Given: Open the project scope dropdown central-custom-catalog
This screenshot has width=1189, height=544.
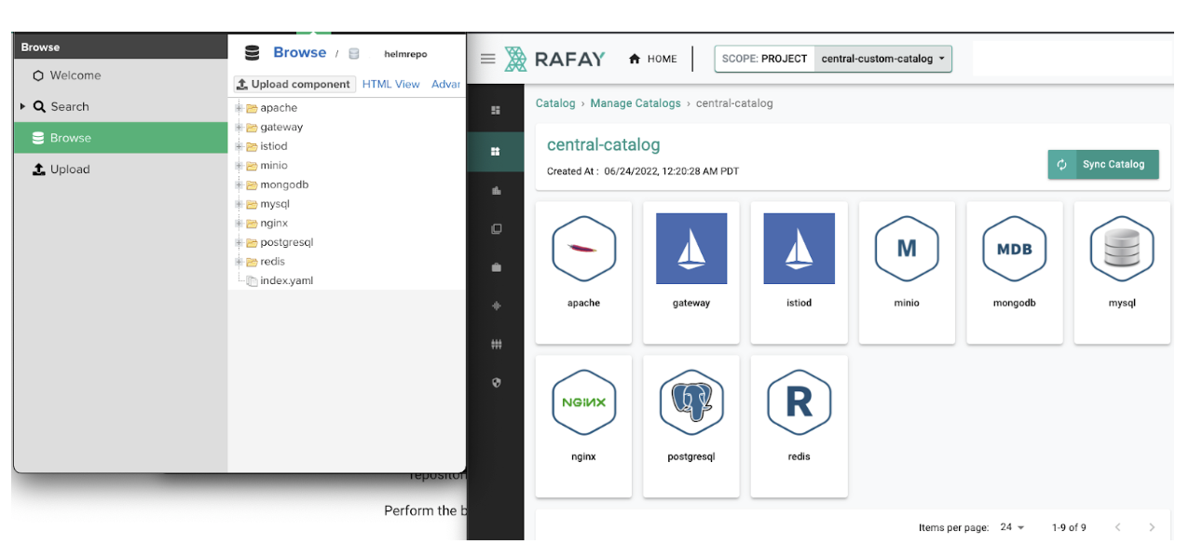Looking at the screenshot, I should 883,59.
